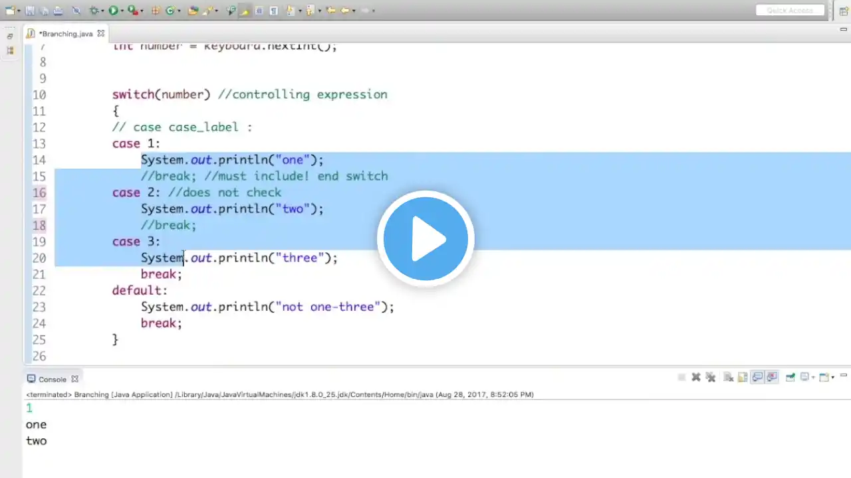Image resolution: width=851 pixels, height=478 pixels.
Task: Toggle Show Console When Standard Out Changes
Action: 757,377
